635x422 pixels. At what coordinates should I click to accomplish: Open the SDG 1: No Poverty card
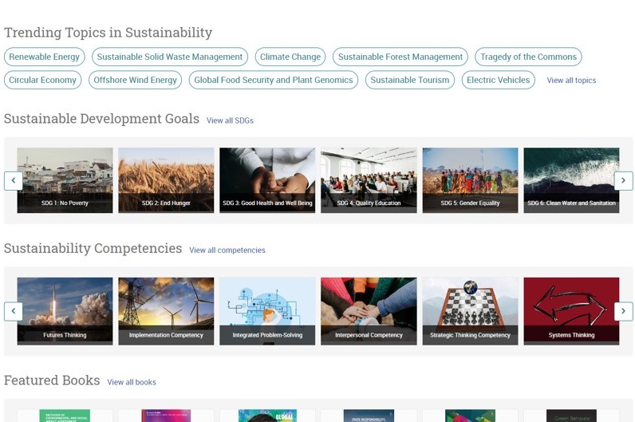point(65,179)
